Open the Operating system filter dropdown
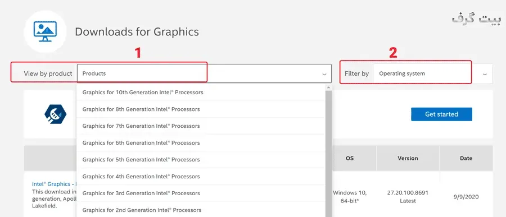The image size is (506, 217). click(x=433, y=73)
